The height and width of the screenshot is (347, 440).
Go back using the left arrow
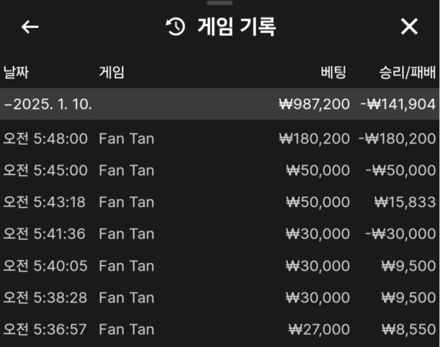coord(30,27)
